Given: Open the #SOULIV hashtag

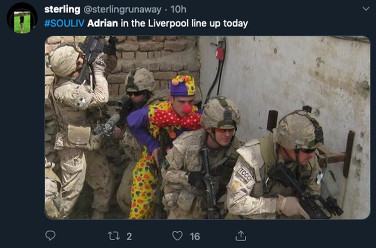Looking at the screenshot, I should pyautogui.click(x=64, y=24).
